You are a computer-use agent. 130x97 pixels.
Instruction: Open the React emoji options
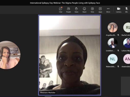[84, 10]
